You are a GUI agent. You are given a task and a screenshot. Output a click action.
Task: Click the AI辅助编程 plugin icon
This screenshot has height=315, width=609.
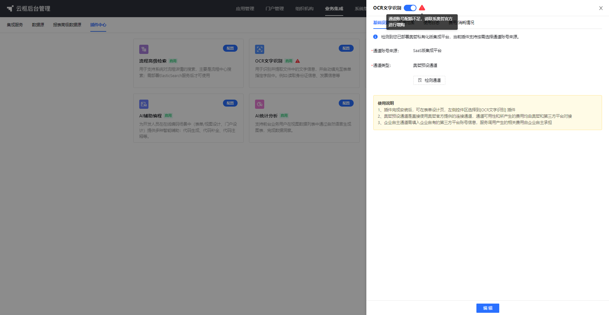(144, 104)
